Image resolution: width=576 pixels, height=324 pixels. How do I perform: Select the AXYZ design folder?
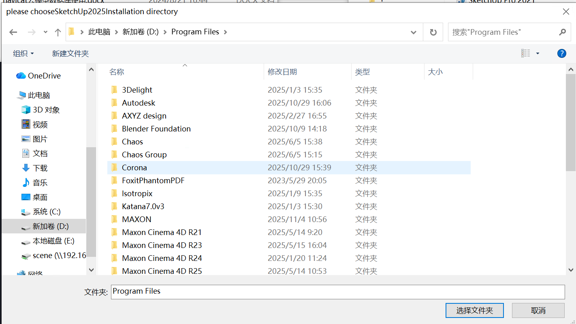[289, 116]
